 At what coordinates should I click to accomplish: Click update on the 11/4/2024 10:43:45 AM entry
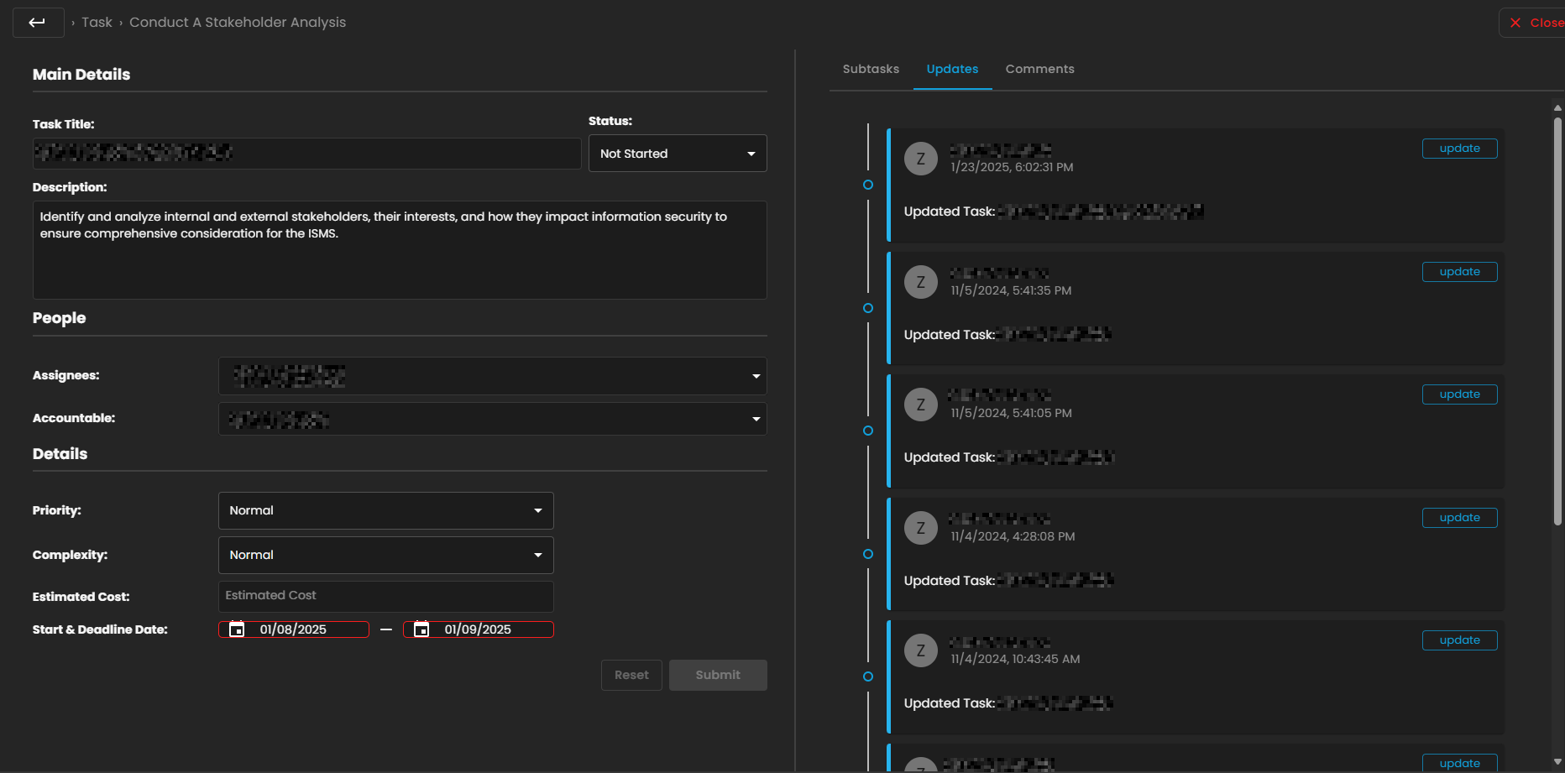coord(1459,640)
